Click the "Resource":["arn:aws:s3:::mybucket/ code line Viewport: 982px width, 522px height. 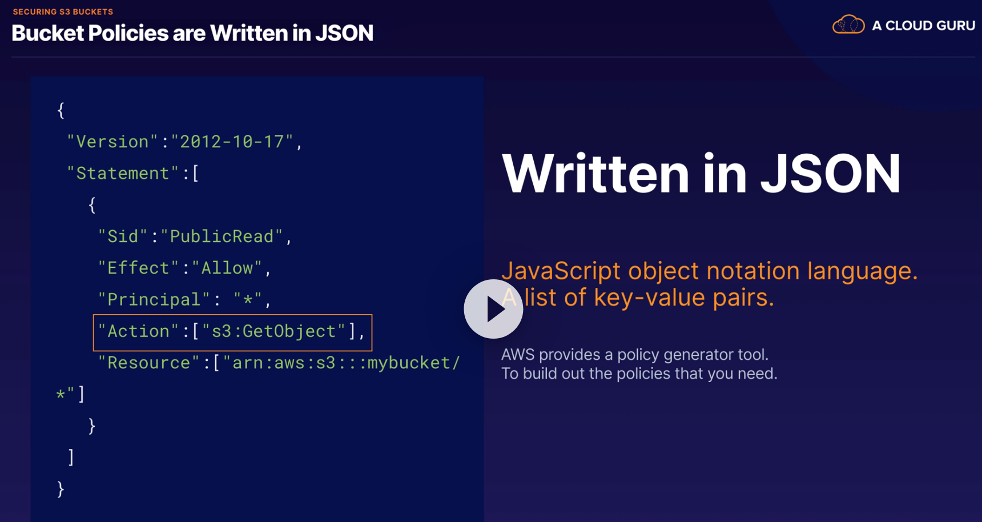click(x=279, y=363)
